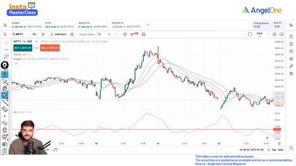296x166 pixels.
Task: Select the Alligator indicator legend
Action: [41, 59]
